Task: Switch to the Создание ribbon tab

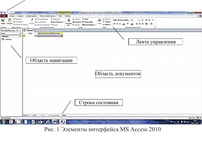Action: coord(20,15)
